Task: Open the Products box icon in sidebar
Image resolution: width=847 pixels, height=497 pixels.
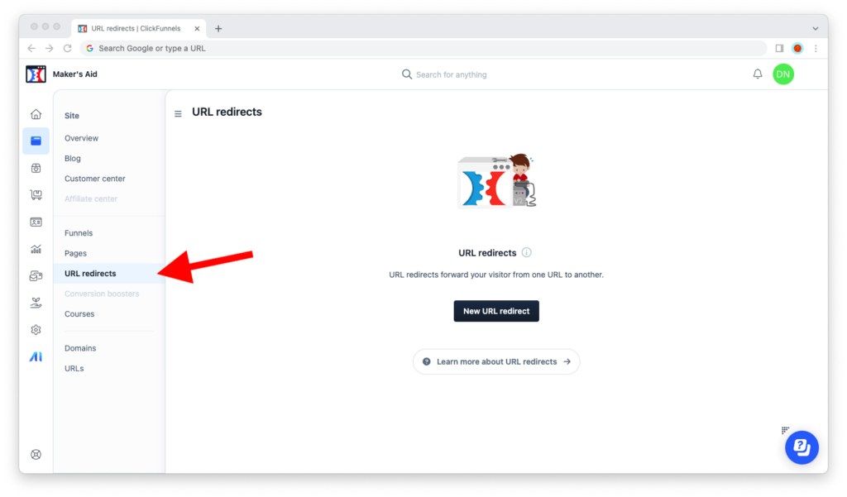Action: [x=36, y=168]
